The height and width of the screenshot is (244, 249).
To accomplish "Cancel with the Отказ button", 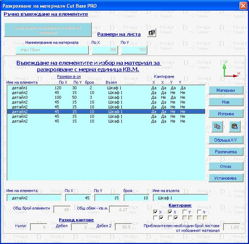I will click(x=226, y=166).
